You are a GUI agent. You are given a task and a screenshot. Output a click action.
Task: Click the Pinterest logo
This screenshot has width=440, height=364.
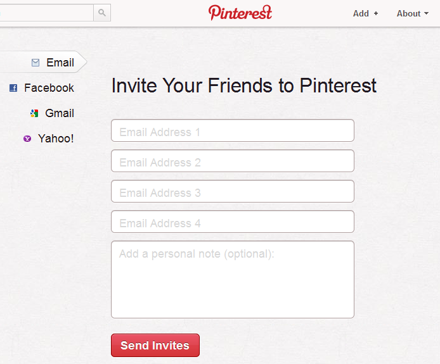[240, 13]
